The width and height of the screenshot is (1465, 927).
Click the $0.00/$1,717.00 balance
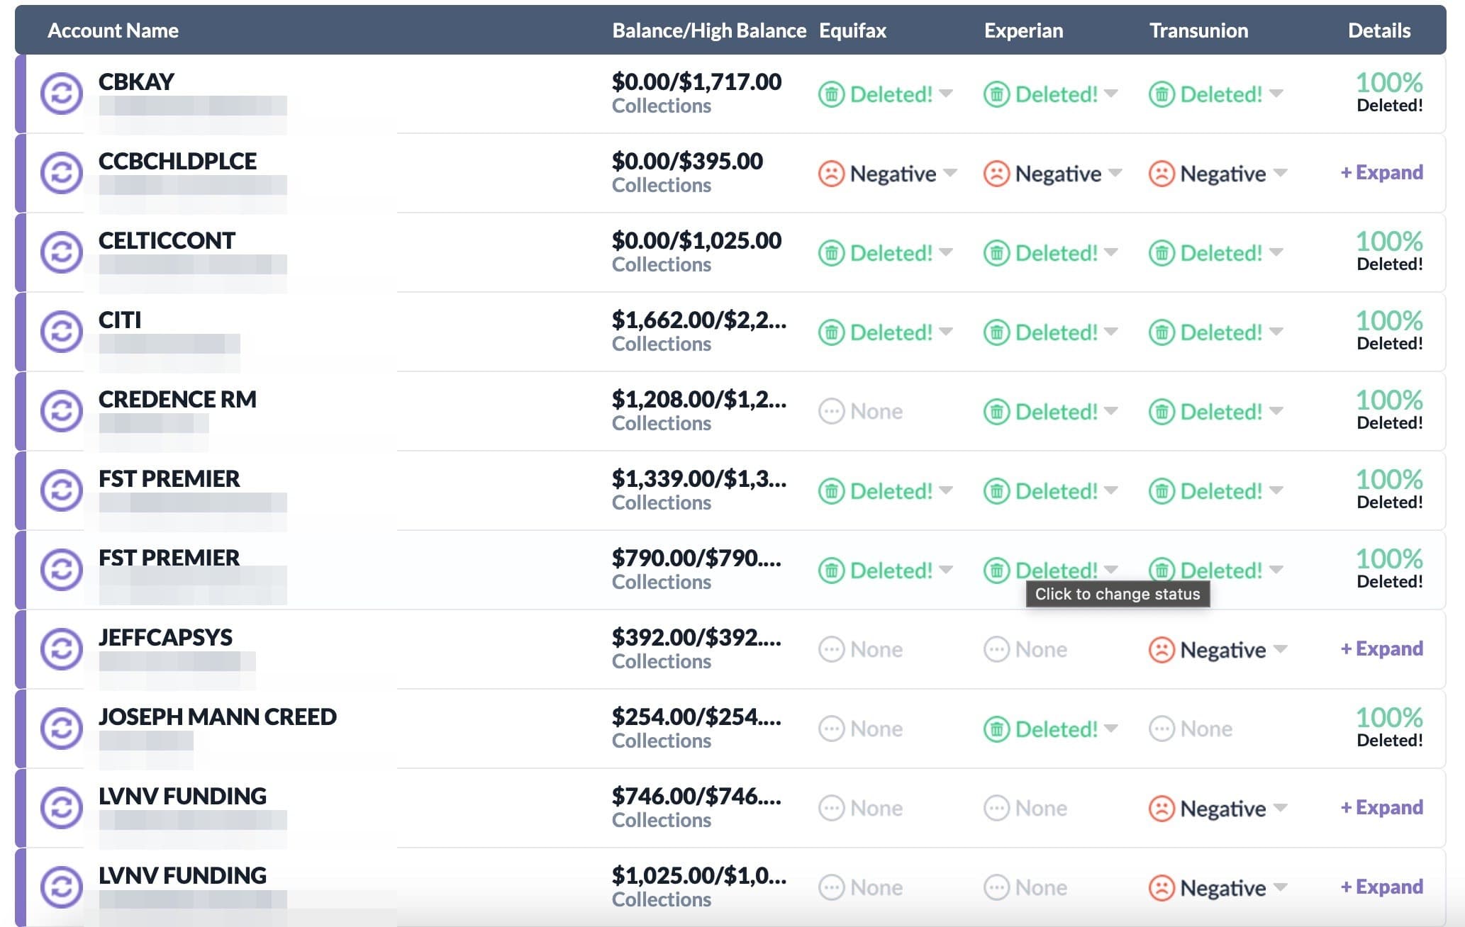click(x=696, y=82)
